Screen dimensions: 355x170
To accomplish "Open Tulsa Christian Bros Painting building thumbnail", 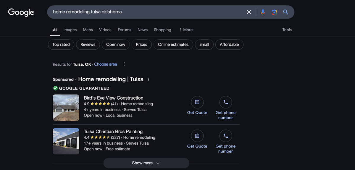I will pos(66,141).
